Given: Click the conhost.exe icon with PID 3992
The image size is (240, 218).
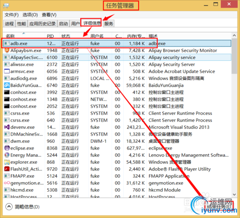Looking at the screenshot, I should 7,92.
